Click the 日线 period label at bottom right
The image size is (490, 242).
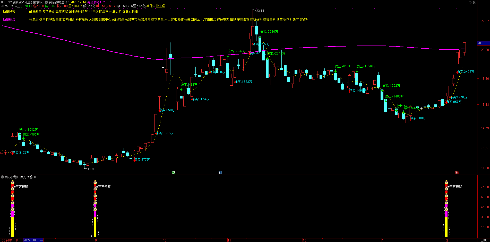[x=483, y=240]
